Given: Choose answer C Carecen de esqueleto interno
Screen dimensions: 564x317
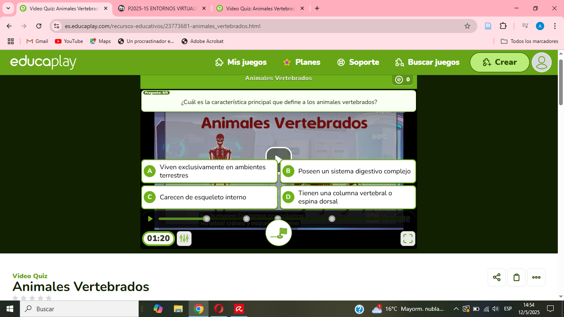Looking at the screenshot, I should [209, 197].
